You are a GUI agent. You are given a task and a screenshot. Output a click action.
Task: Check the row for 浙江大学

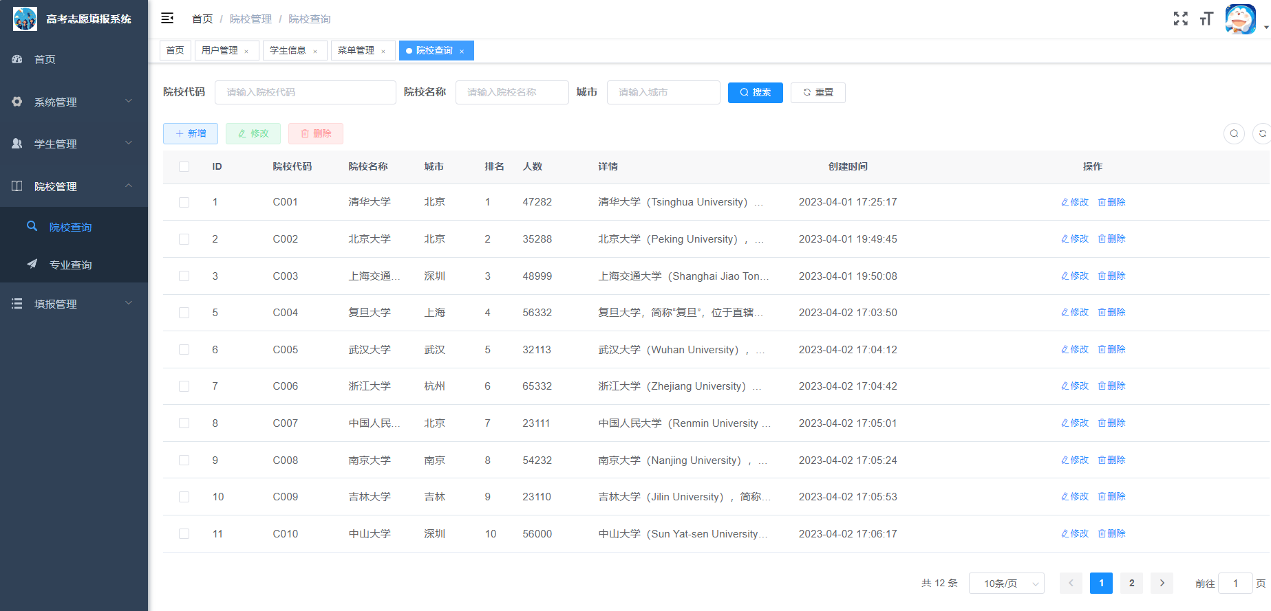coord(184,386)
